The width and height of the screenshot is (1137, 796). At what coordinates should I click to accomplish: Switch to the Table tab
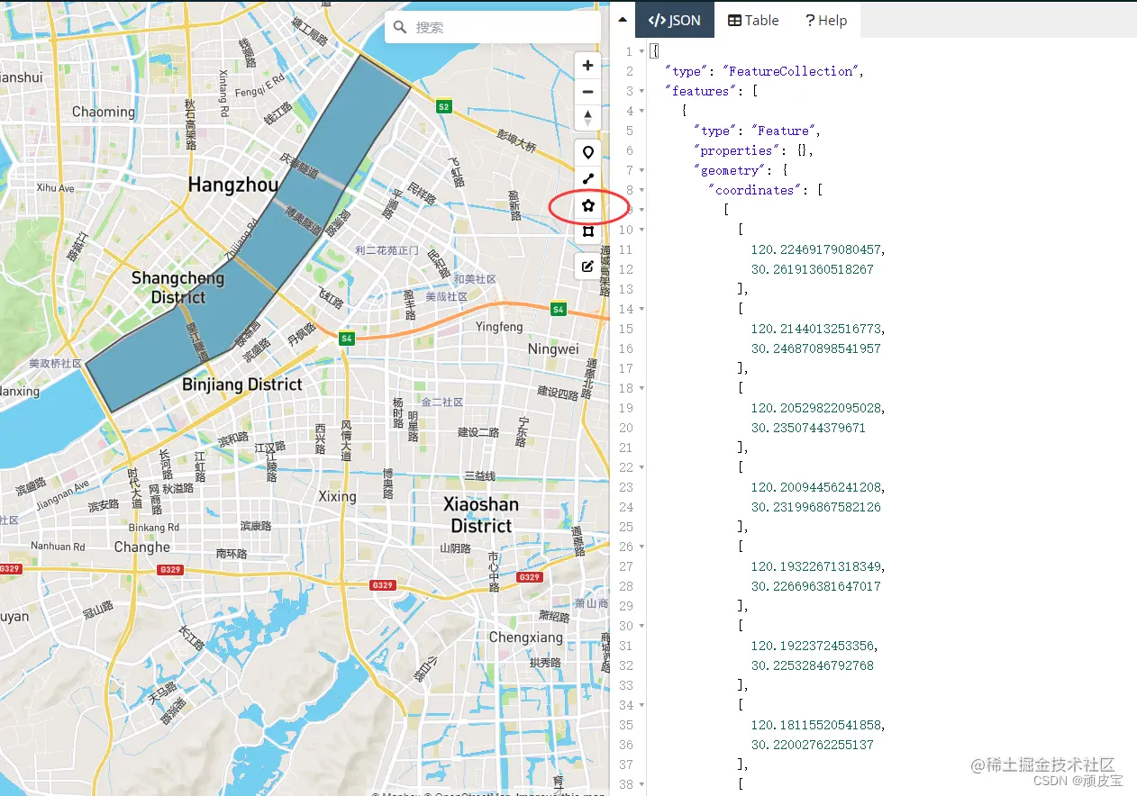753,20
